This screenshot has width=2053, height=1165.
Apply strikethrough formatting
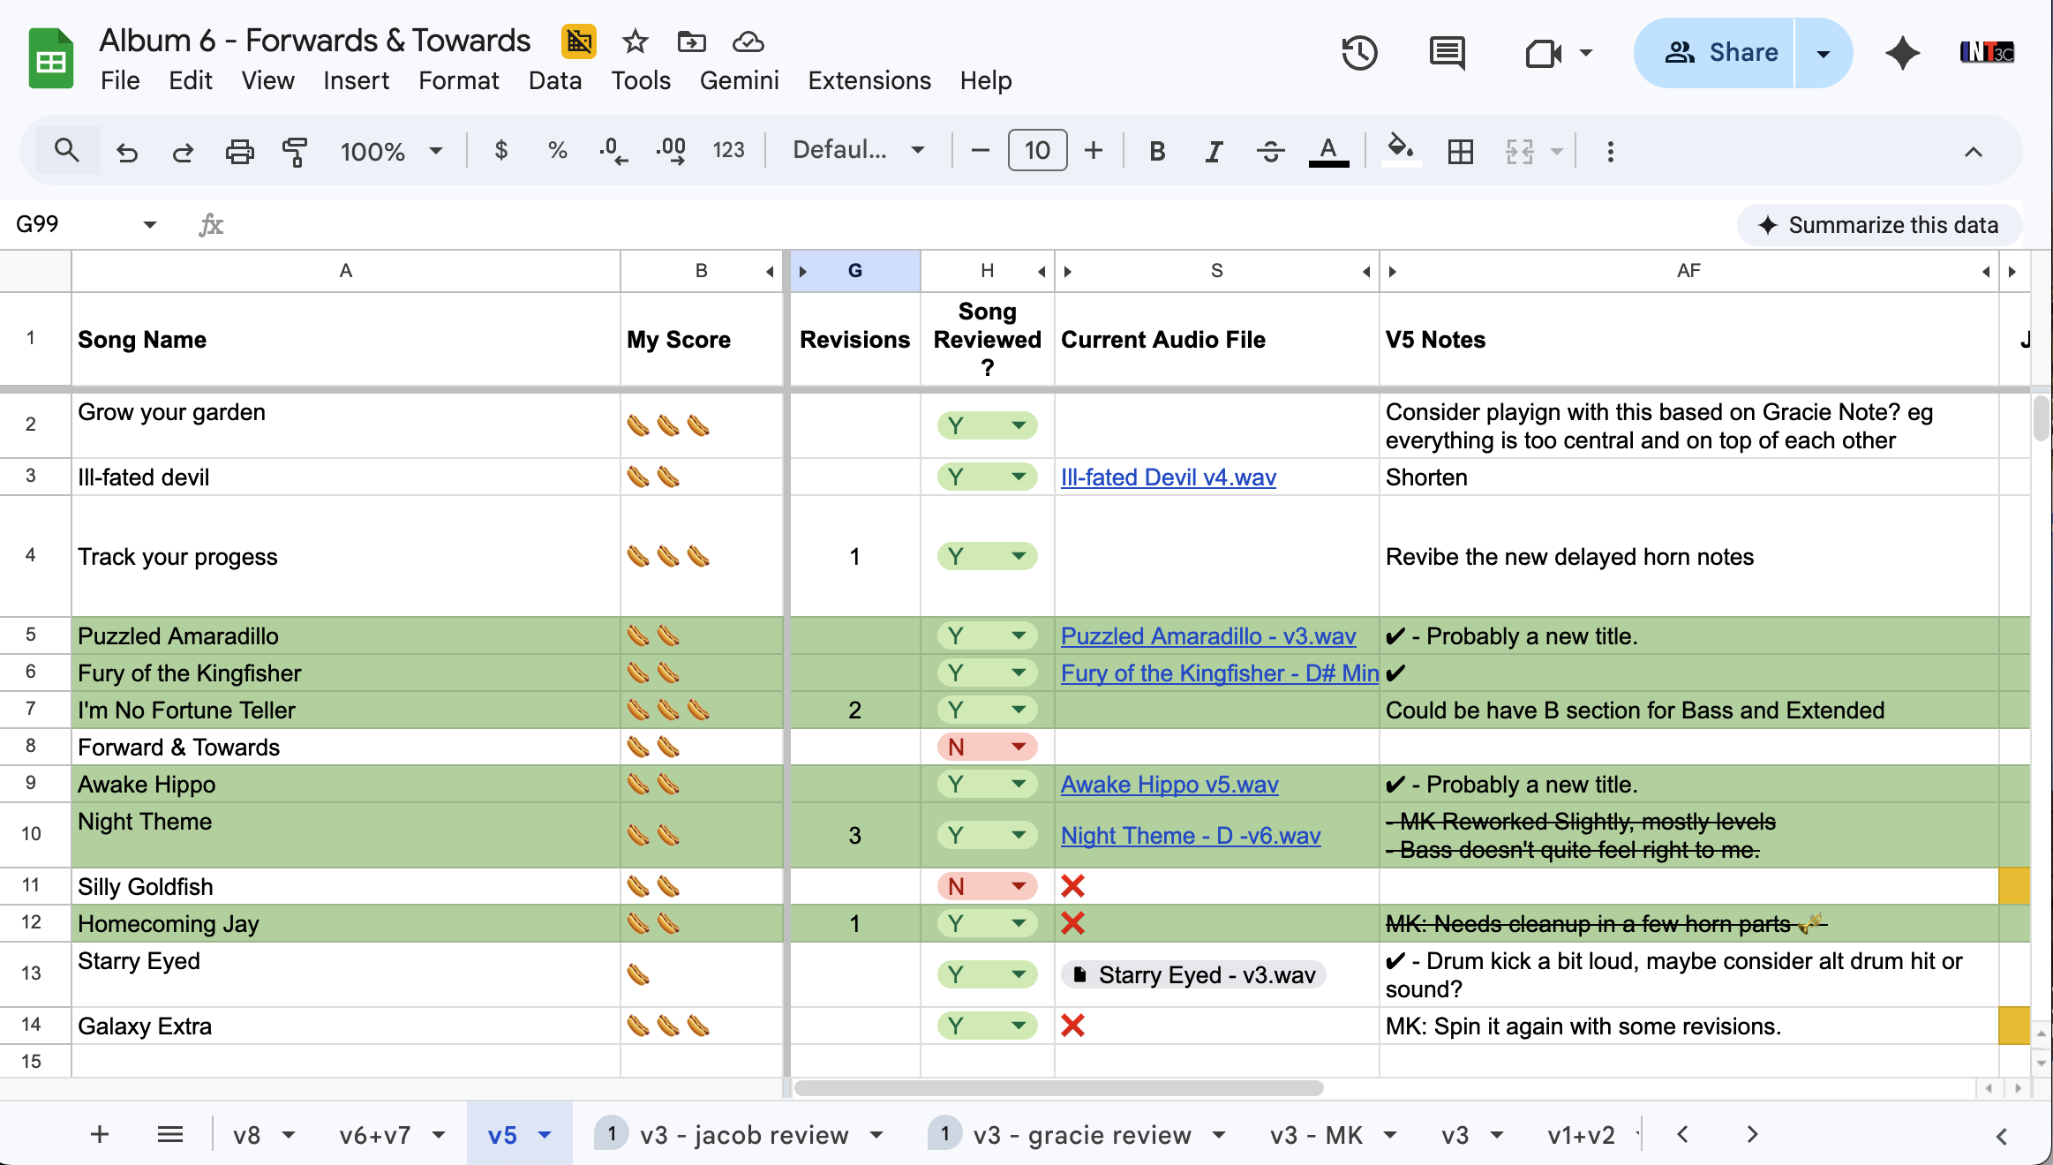pyautogui.click(x=1270, y=151)
